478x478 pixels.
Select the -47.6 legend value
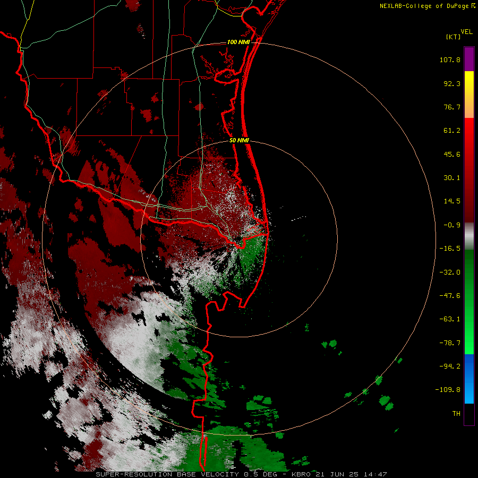click(x=450, y=296)
